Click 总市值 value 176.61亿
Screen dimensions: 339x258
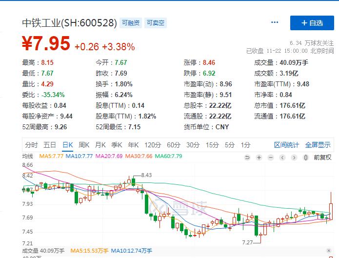[x=292, y=105]
